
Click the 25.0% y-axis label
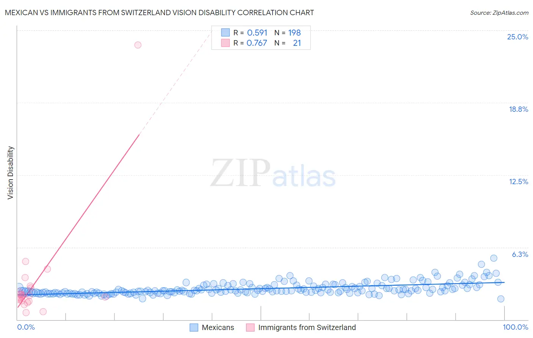point(517,37)
